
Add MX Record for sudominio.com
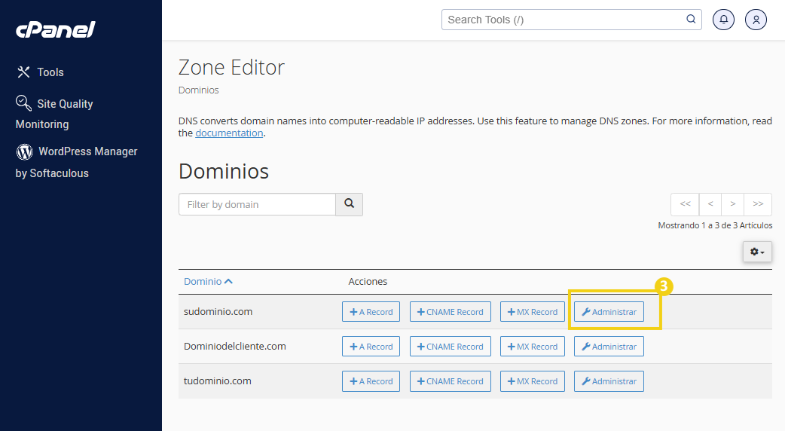pyautogui.click(x=532, y=312)
